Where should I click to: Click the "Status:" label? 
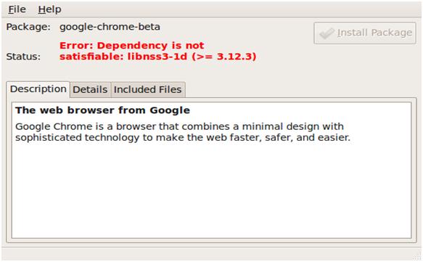[x=23, y=57]
